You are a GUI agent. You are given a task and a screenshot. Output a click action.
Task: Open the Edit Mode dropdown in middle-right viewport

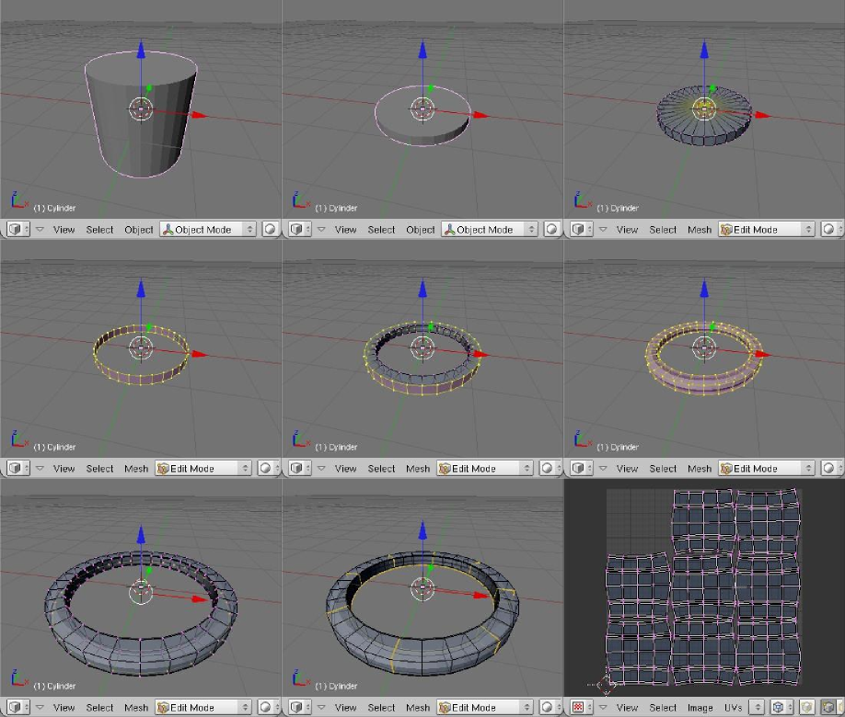pyautogui.click(x=767, y=468)
